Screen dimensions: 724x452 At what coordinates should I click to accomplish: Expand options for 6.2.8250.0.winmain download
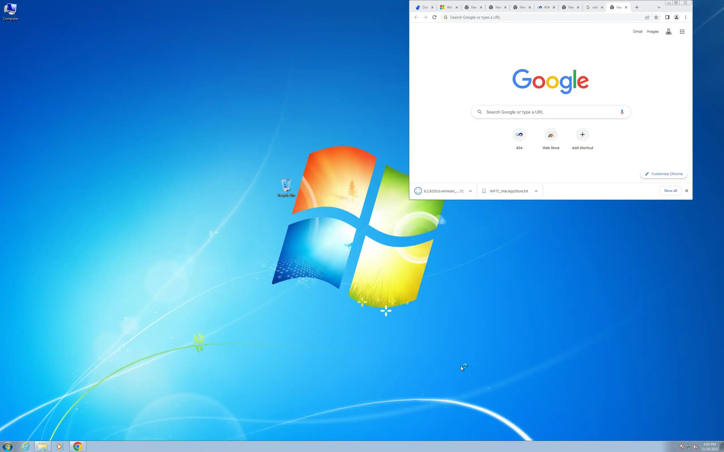pos(470,191)
